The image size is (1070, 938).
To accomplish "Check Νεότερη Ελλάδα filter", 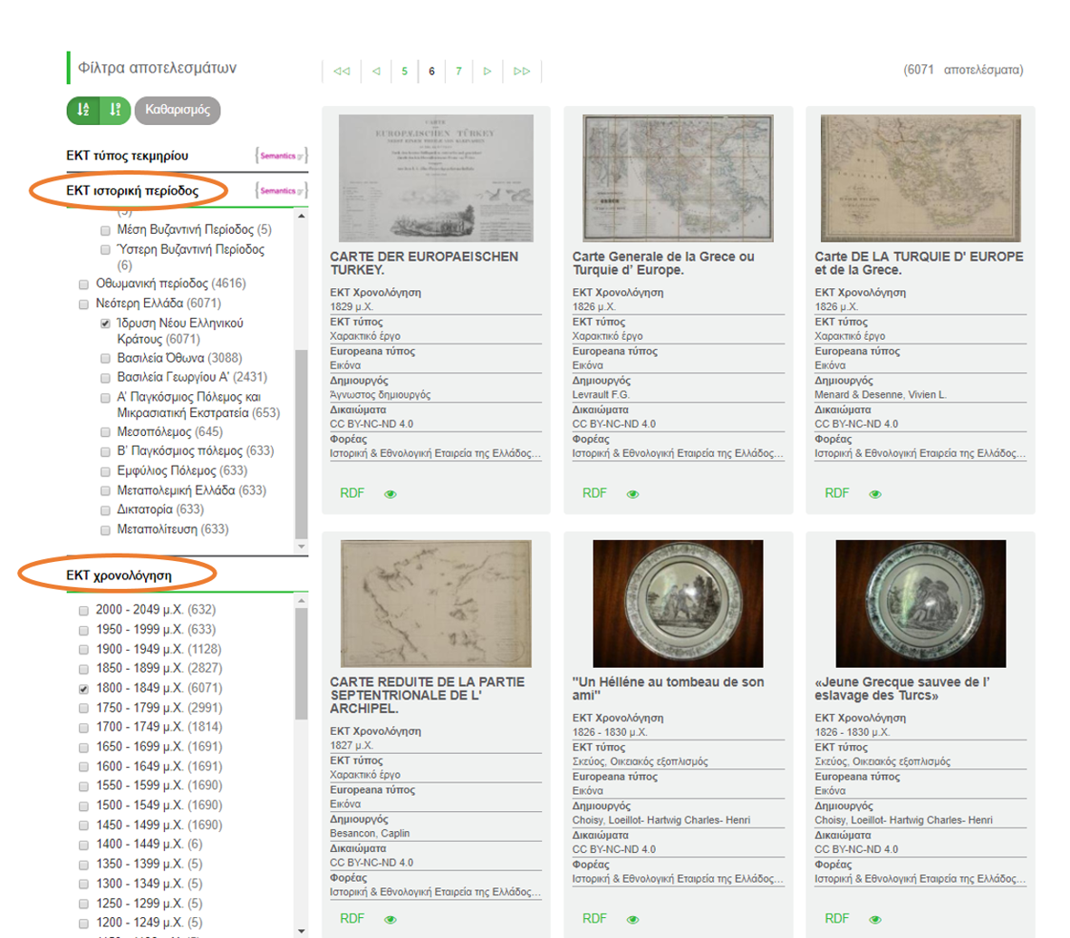I will (83, 304).
